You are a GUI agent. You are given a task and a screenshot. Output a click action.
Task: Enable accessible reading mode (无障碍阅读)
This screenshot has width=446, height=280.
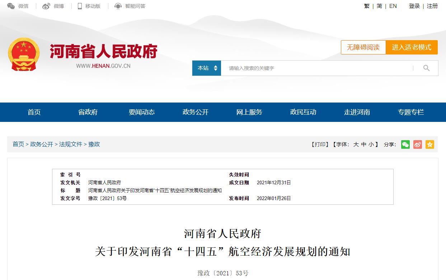tap(363, 47)
